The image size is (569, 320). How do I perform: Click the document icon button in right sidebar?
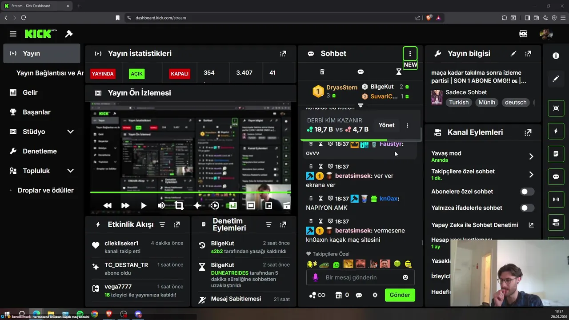[556, 154]
